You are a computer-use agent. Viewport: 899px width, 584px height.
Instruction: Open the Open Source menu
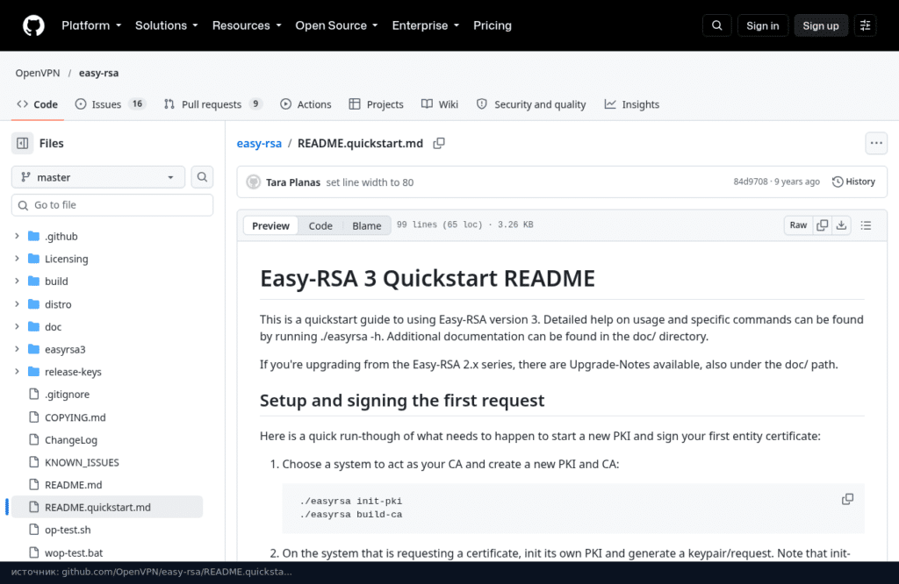coord(336,25)
